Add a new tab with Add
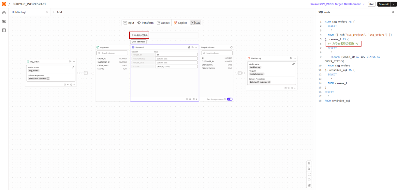 (57, 12)
